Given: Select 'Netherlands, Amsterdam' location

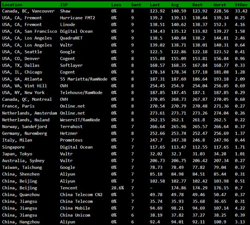Looking at the screenshot, I should pyautogui.click(x=30, y=113).
